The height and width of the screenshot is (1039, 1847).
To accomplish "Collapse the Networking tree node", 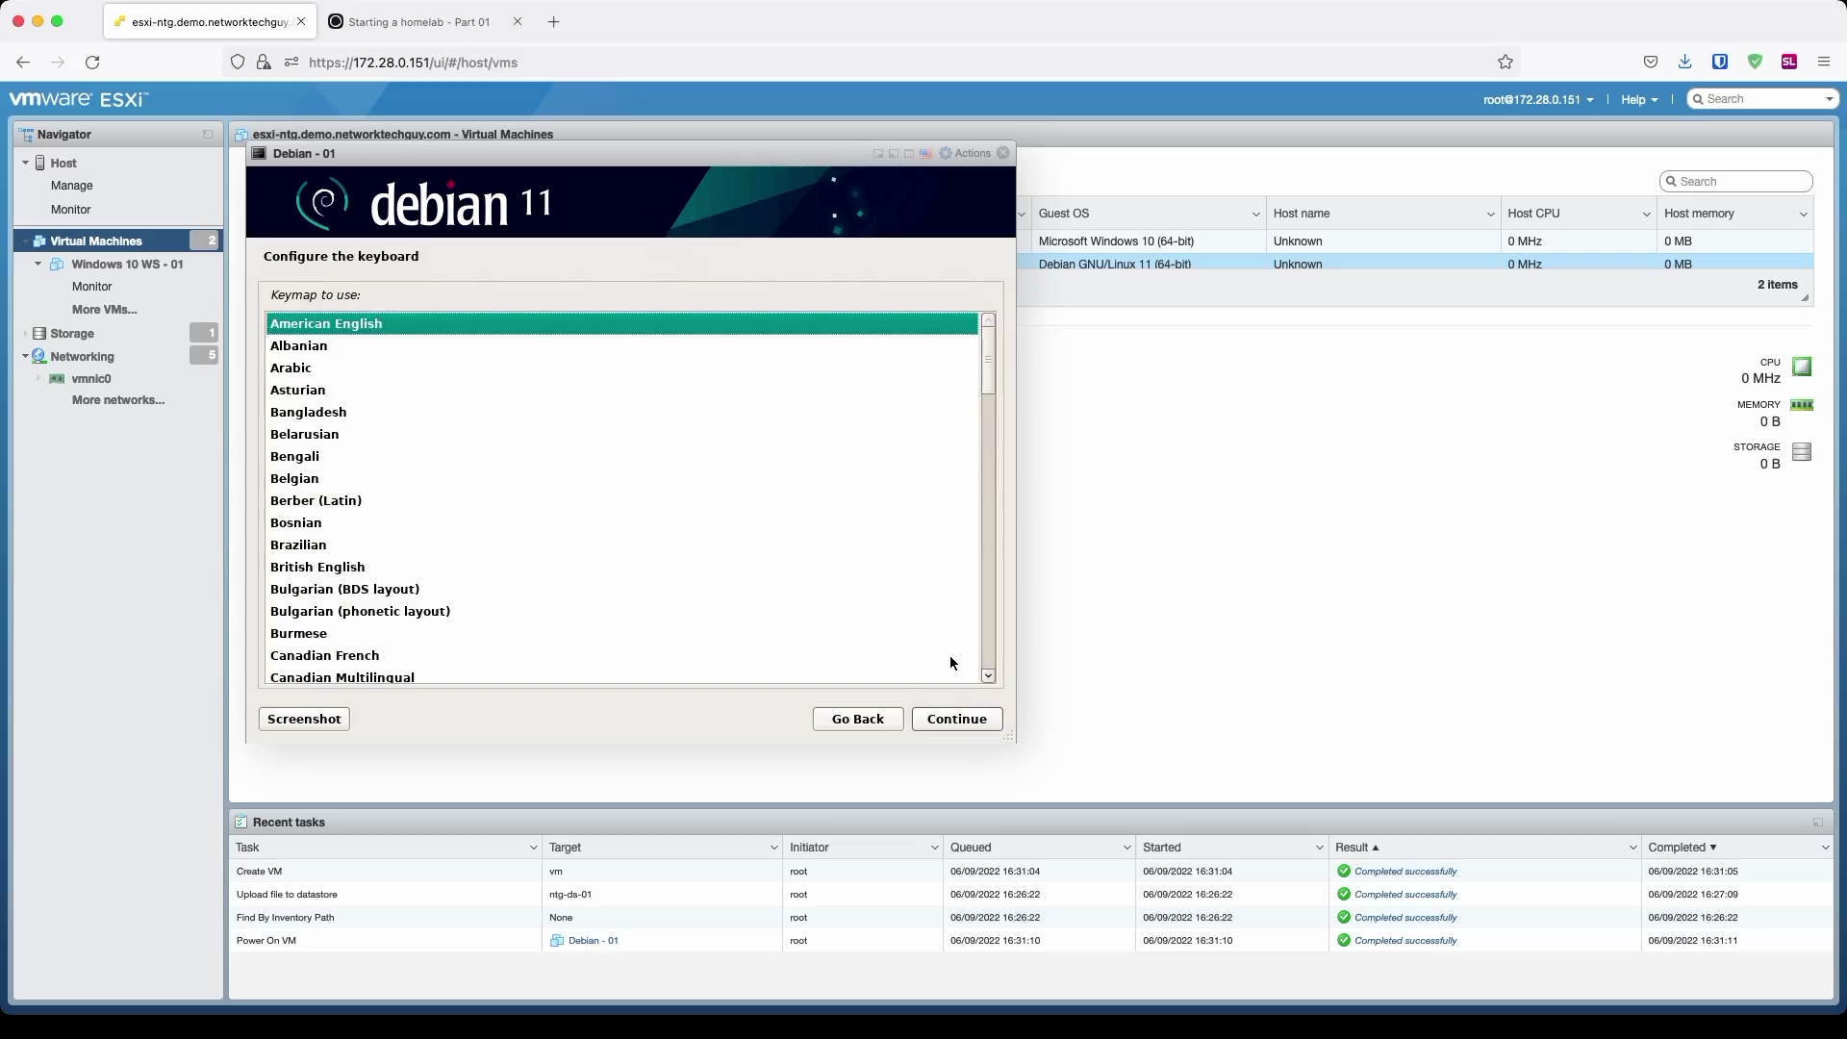I will (25, 357).
